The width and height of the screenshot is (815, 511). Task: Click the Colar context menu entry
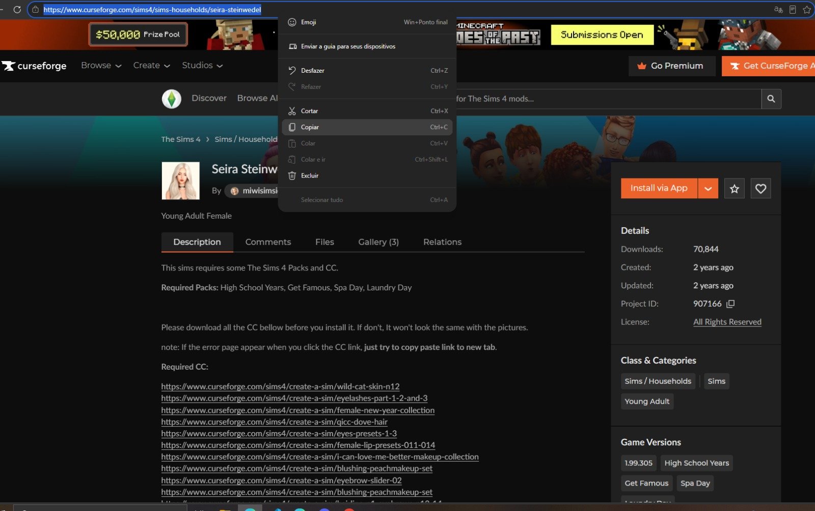(367, 143)
